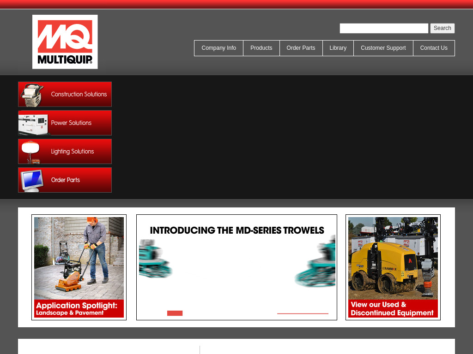Click the left trowel image in the slide
The width and height of the screenshot is (473, 354).
pos(155,258)
